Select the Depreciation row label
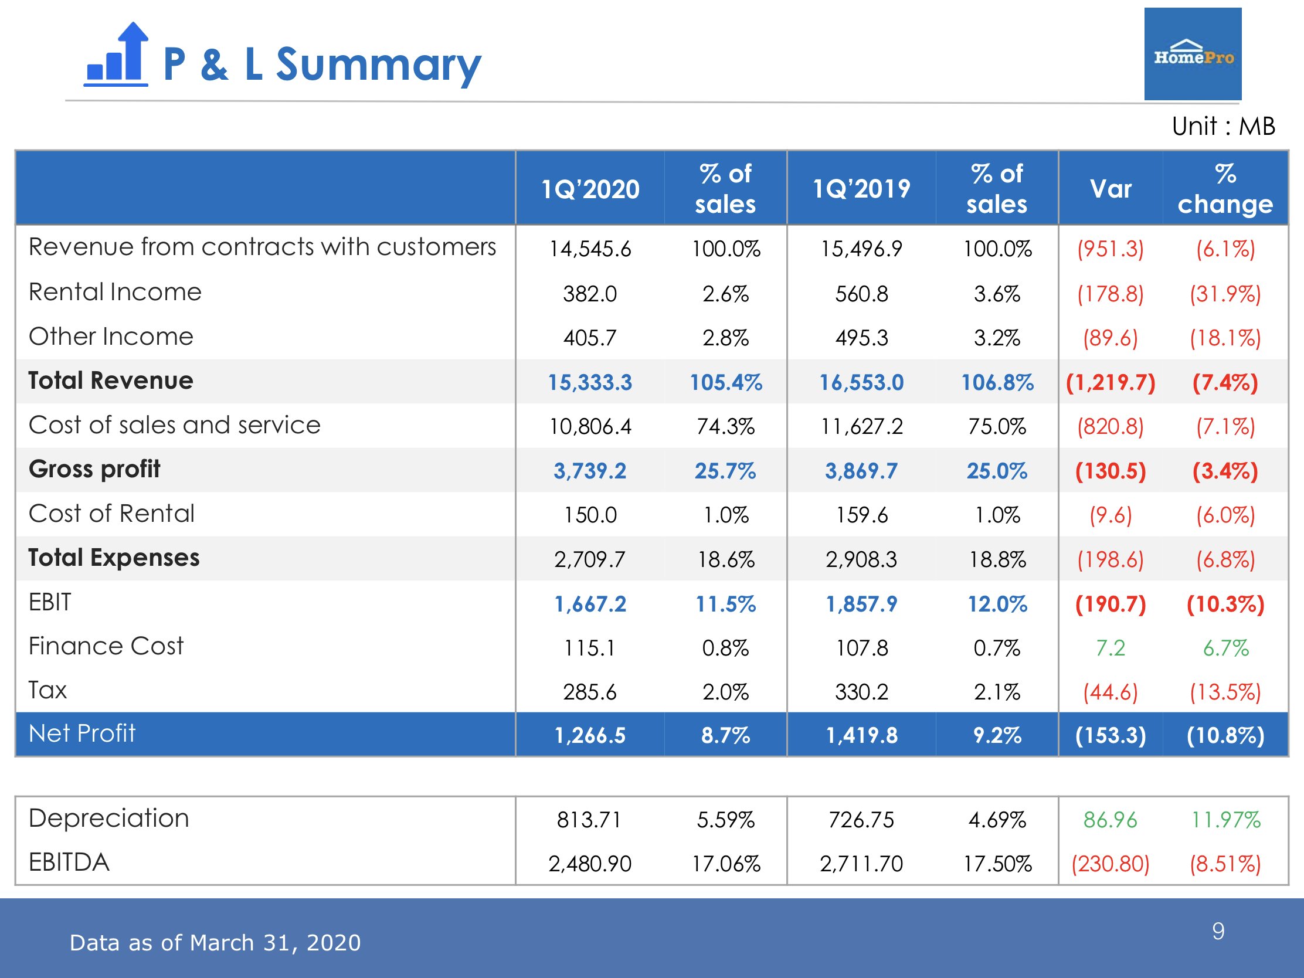 pos(109,819)
